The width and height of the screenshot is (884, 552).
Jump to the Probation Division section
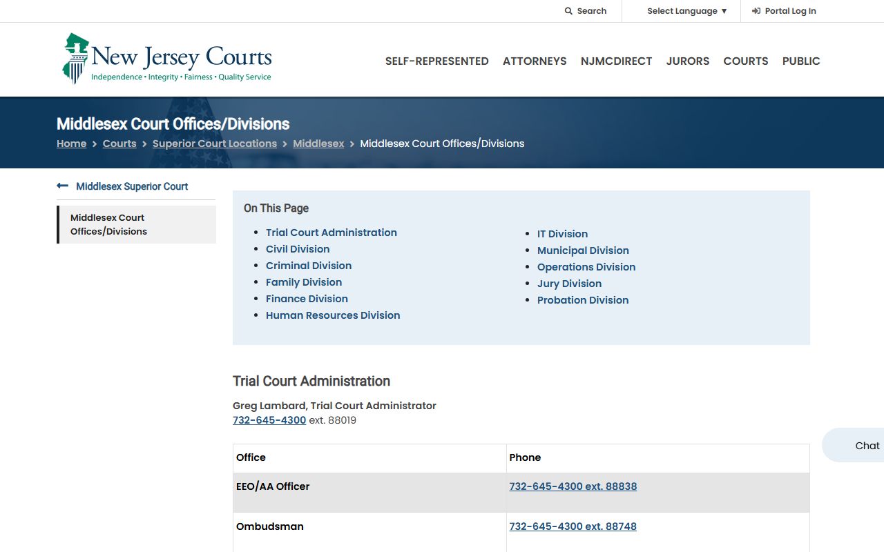click(583, 300)
